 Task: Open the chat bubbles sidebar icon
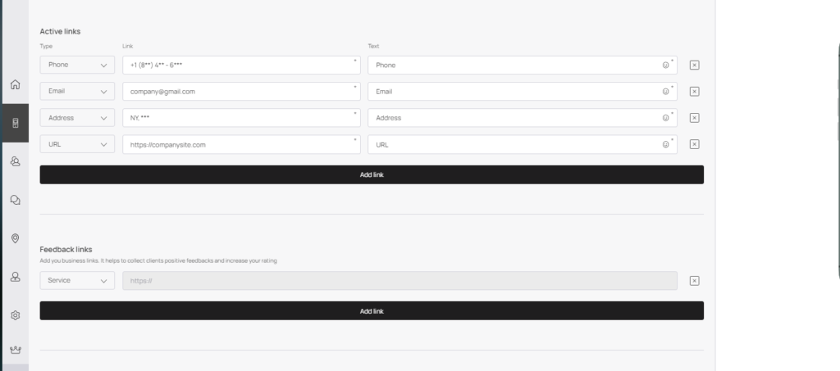15,200
